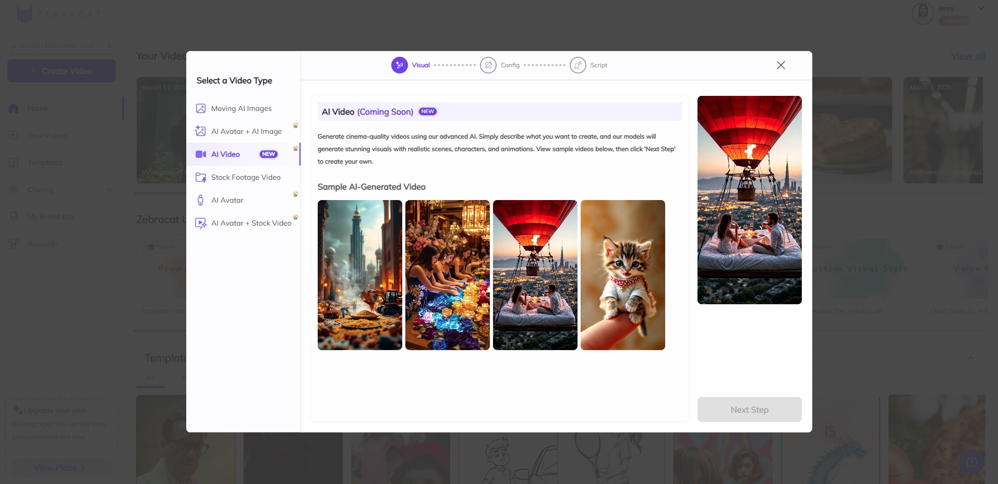Click the AI Avatar + Stock Video icon

point(201,223)
